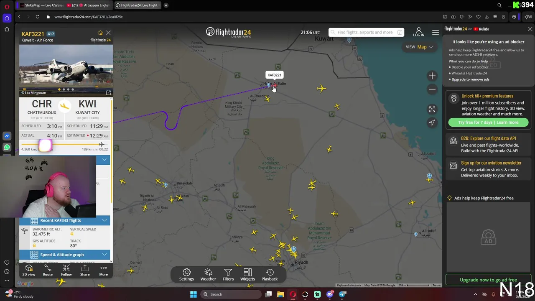Go back with browser back arrow
The width and height of the screenshot is (535, 301).
19,17
